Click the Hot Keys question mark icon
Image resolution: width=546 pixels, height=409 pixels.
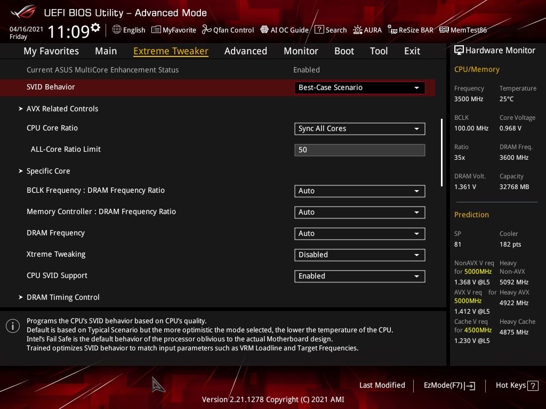533,386
